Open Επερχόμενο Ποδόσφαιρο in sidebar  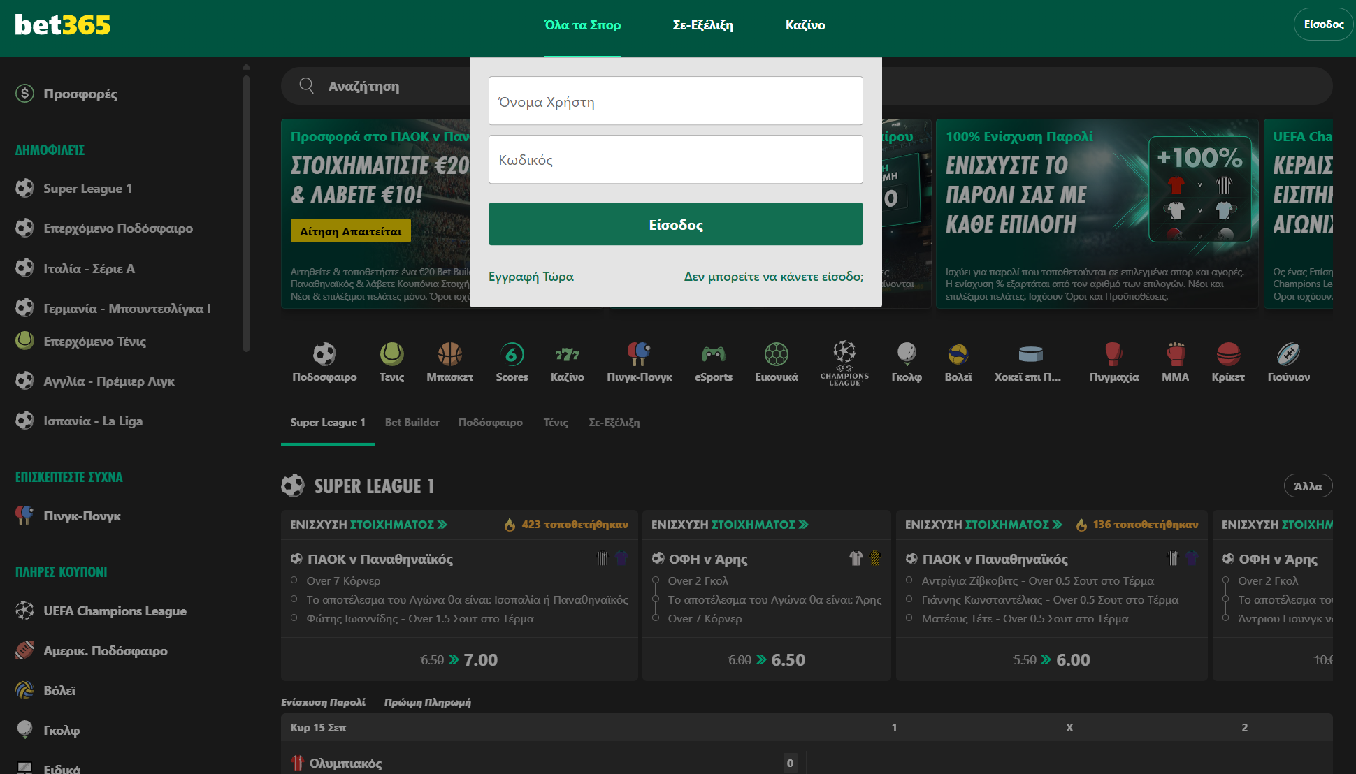(117, 228)
